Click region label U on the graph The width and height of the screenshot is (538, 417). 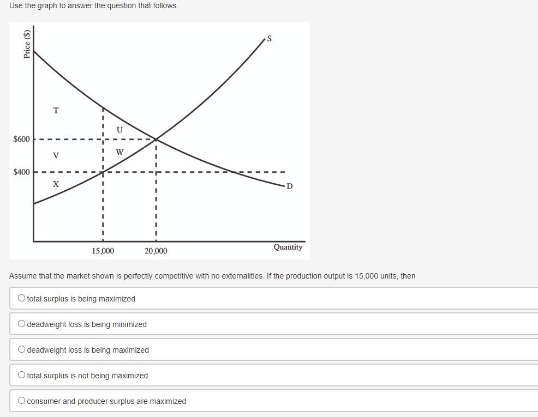118,130
